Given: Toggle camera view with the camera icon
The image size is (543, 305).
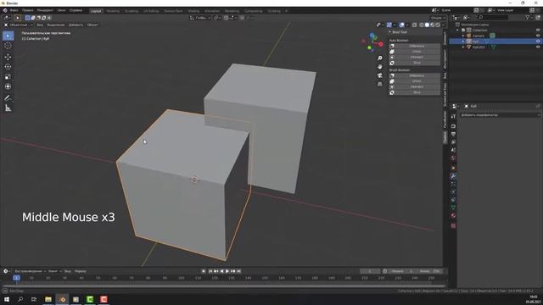Looking at the screenshot, I should [x=380, y=75].
